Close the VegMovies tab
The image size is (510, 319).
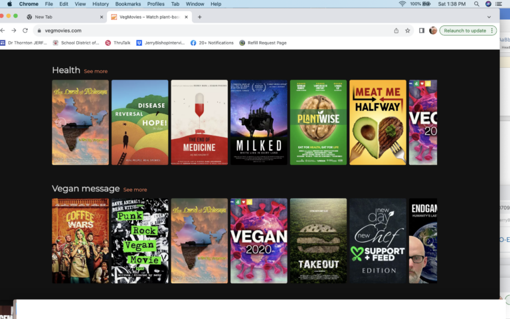pyautogui.click(x=187, y=17)
